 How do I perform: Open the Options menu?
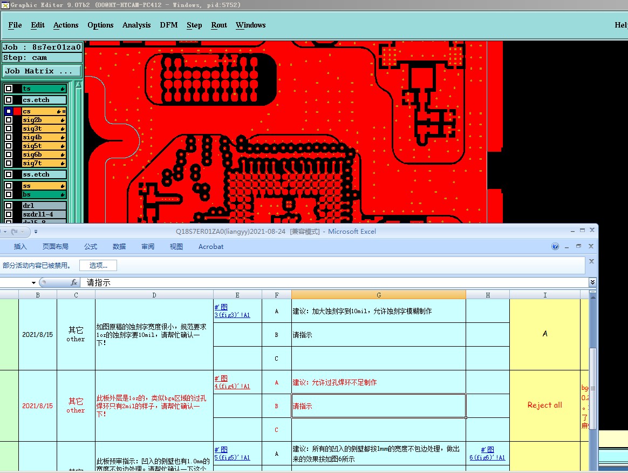[100, 25]
